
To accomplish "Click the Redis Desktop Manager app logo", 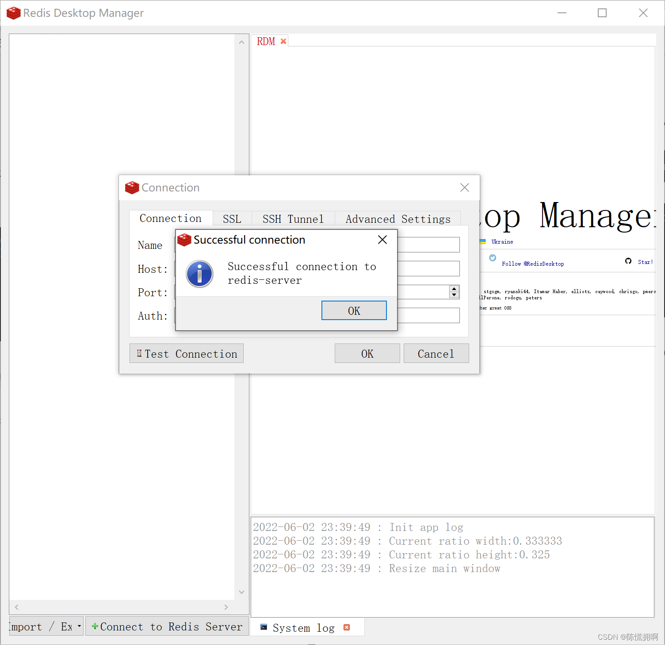I will (x=14, y=13).
